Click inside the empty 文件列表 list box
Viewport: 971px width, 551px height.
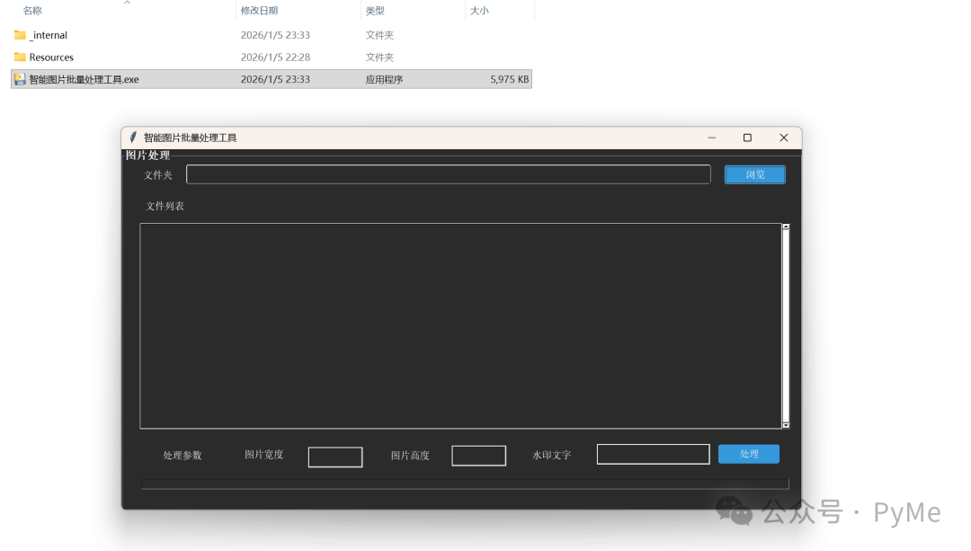(460, 325)
